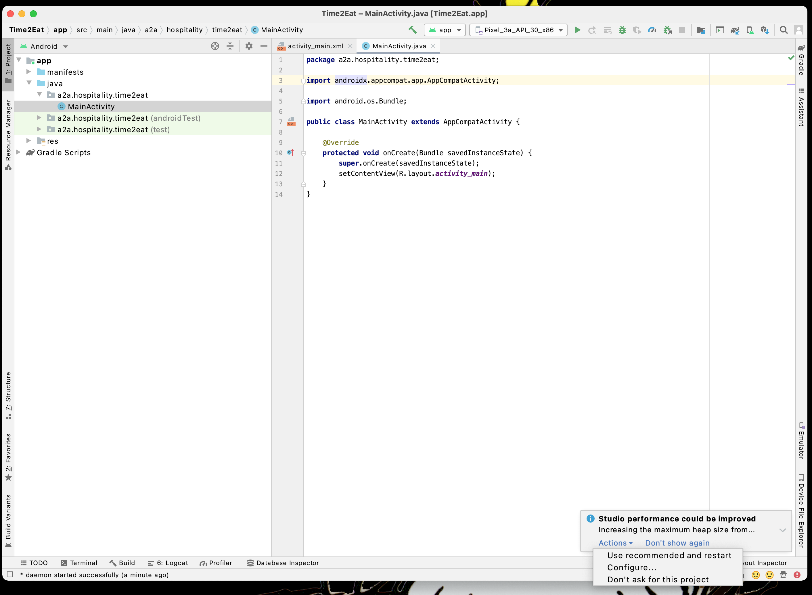Open the Profile app gauge icon

point(652,30)
